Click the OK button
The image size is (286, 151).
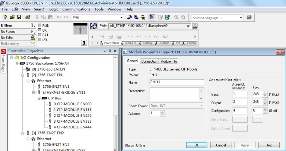[x=197, y=145]
